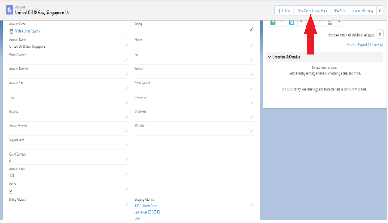Edit the SIC Code pencil

(x=251, y=131)
